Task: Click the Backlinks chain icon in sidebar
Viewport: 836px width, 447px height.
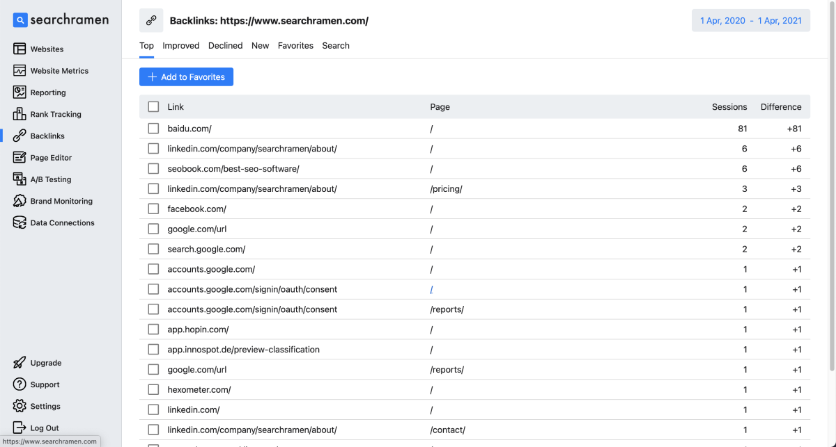Action: (20, 136)
